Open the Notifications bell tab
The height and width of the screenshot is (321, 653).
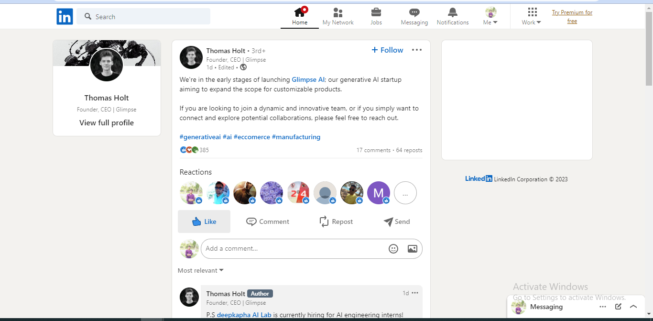[x=453, y=16]
